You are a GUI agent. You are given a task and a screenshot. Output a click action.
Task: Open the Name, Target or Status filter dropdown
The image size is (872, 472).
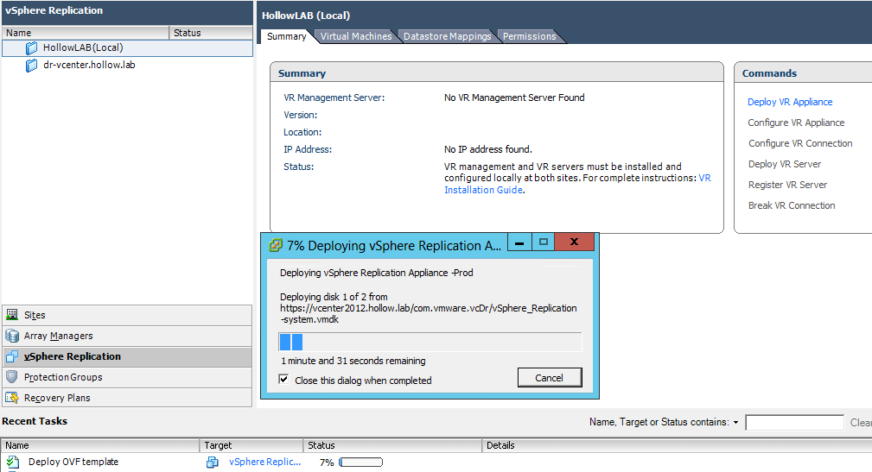(x=735, y=423)
